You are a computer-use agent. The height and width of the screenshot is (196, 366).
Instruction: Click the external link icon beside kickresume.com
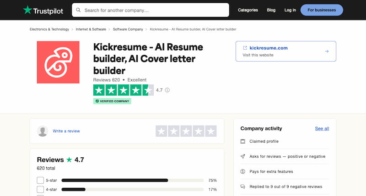click(245, 48)
